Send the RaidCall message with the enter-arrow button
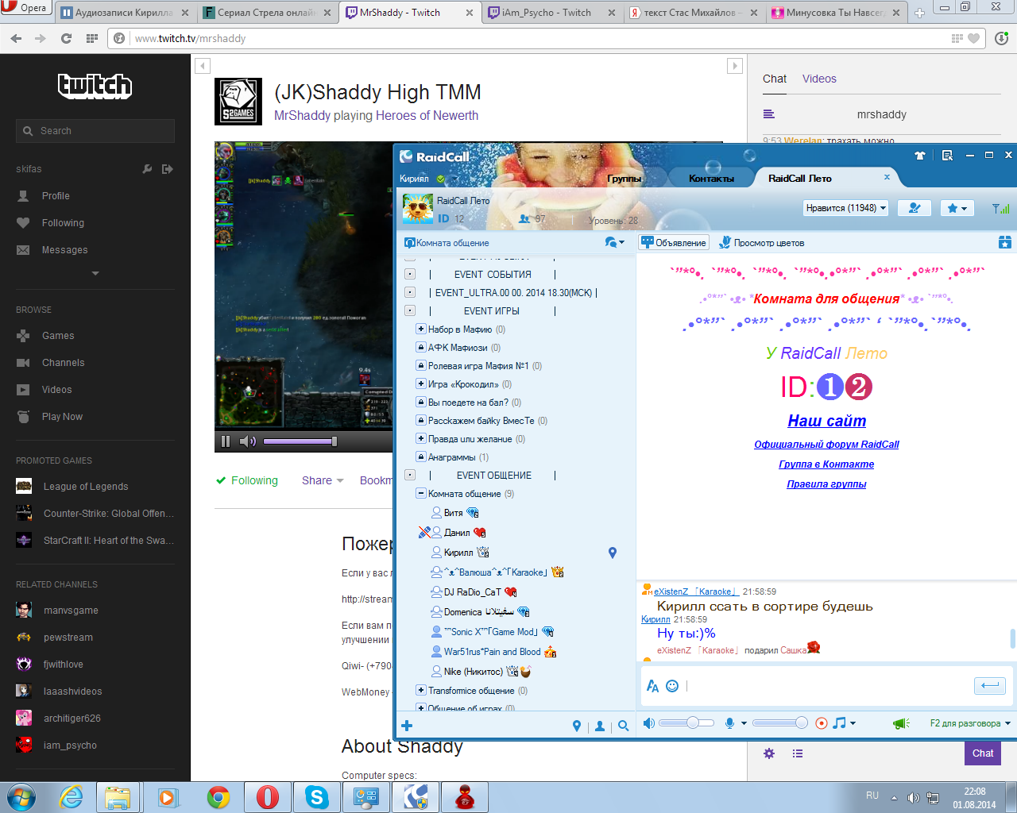Image resolution: width=1017 pixels, height=813 pixels. [x=990, y=685]
